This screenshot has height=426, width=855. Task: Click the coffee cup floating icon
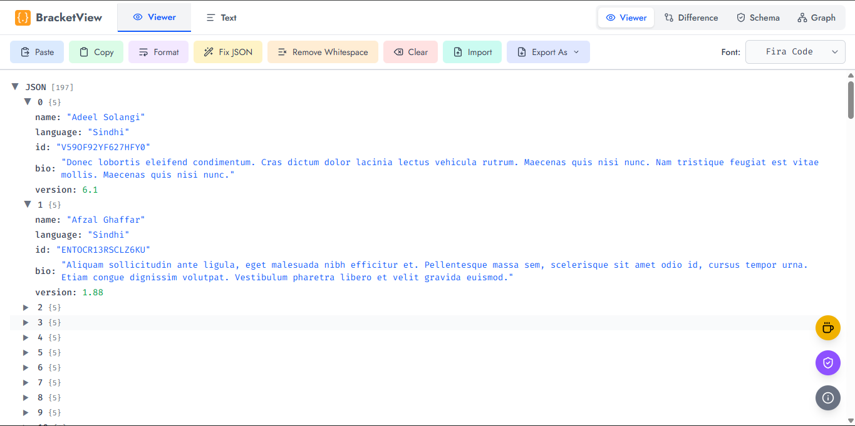click(827, 328)
